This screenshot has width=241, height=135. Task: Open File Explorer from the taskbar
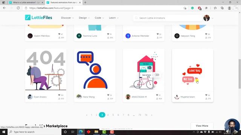[96, 132]
